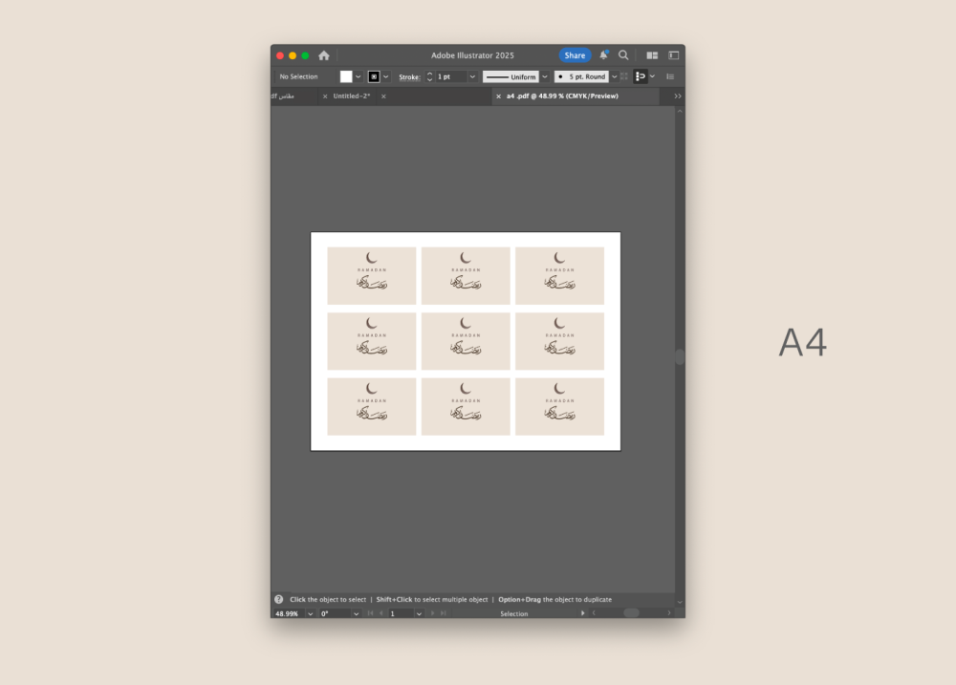The width and height of the screenshot is (956, 685).
Task: Open the 5 pt. Round brush dropdown
Action: [614, 76]
